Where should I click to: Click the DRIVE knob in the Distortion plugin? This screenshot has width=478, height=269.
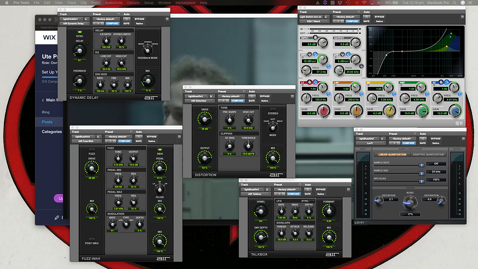204,119
